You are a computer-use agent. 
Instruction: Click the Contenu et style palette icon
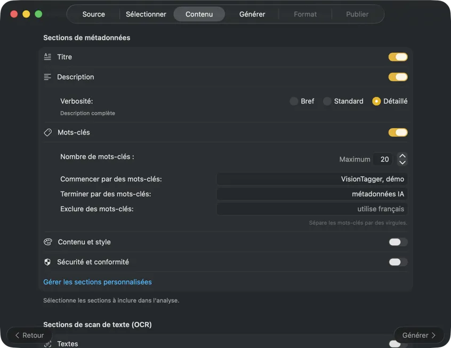[x=47, y=242]
